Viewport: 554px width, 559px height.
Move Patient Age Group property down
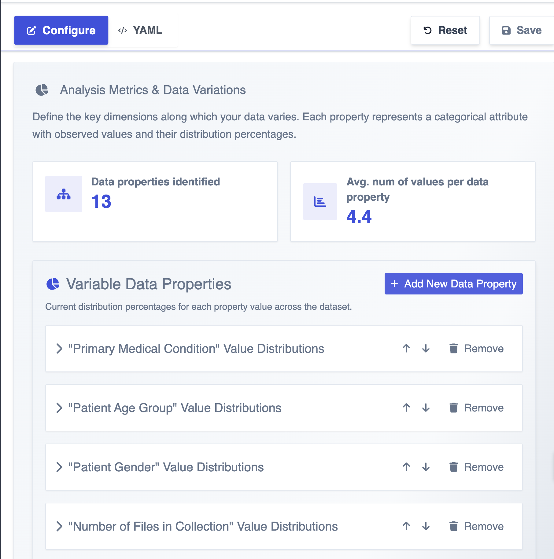426,408
